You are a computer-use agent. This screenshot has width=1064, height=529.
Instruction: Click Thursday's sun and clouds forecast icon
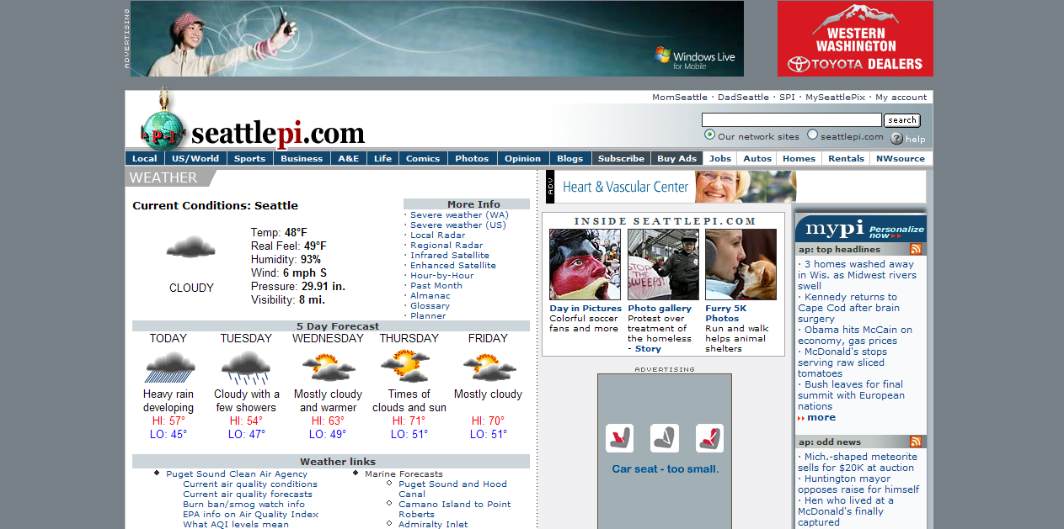coord(404,366)
